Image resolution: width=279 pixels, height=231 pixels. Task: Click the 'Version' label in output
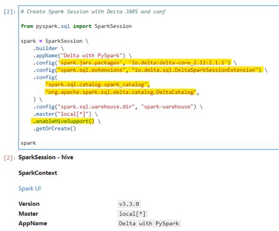pyautogui.click(x=29, y=204)
